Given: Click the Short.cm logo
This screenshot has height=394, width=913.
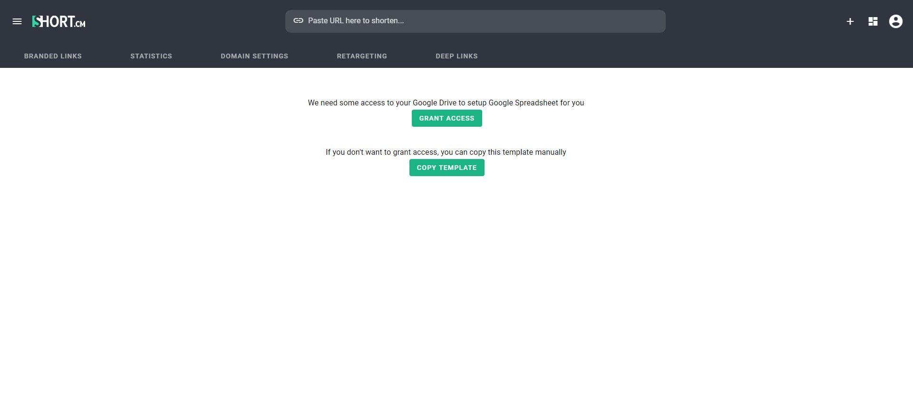Looking at the screenshot, I should point(59,21).
